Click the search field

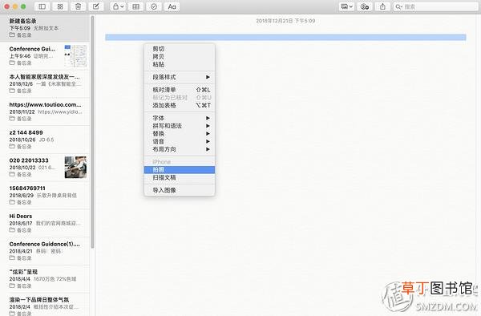click(435, 6)
